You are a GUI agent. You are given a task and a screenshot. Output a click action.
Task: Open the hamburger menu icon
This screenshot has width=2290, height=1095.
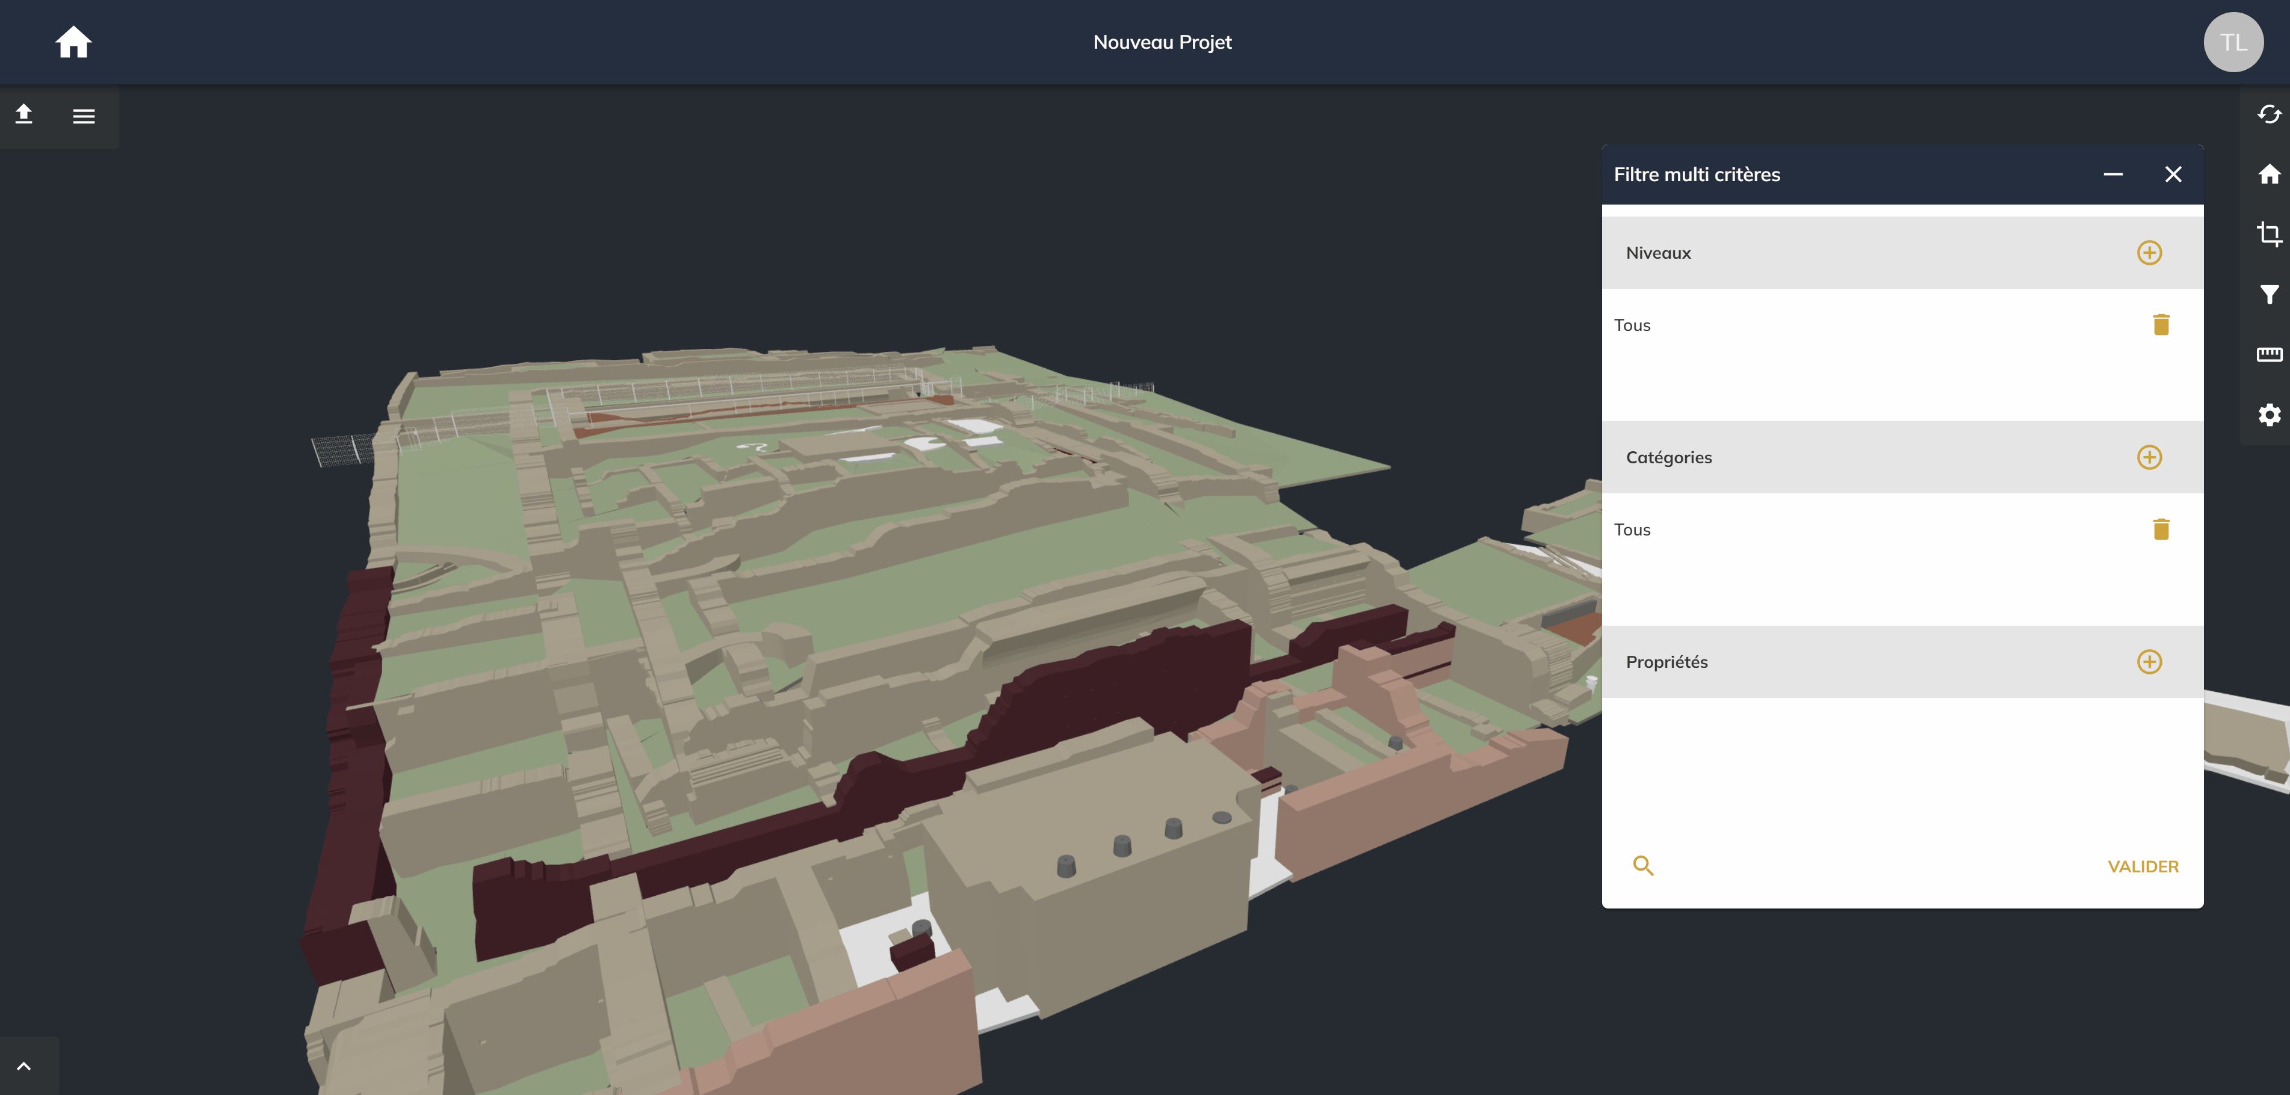click(84, 116)
